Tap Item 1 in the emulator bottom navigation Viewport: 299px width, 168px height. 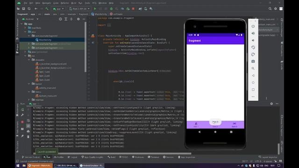tap(196, 125)
